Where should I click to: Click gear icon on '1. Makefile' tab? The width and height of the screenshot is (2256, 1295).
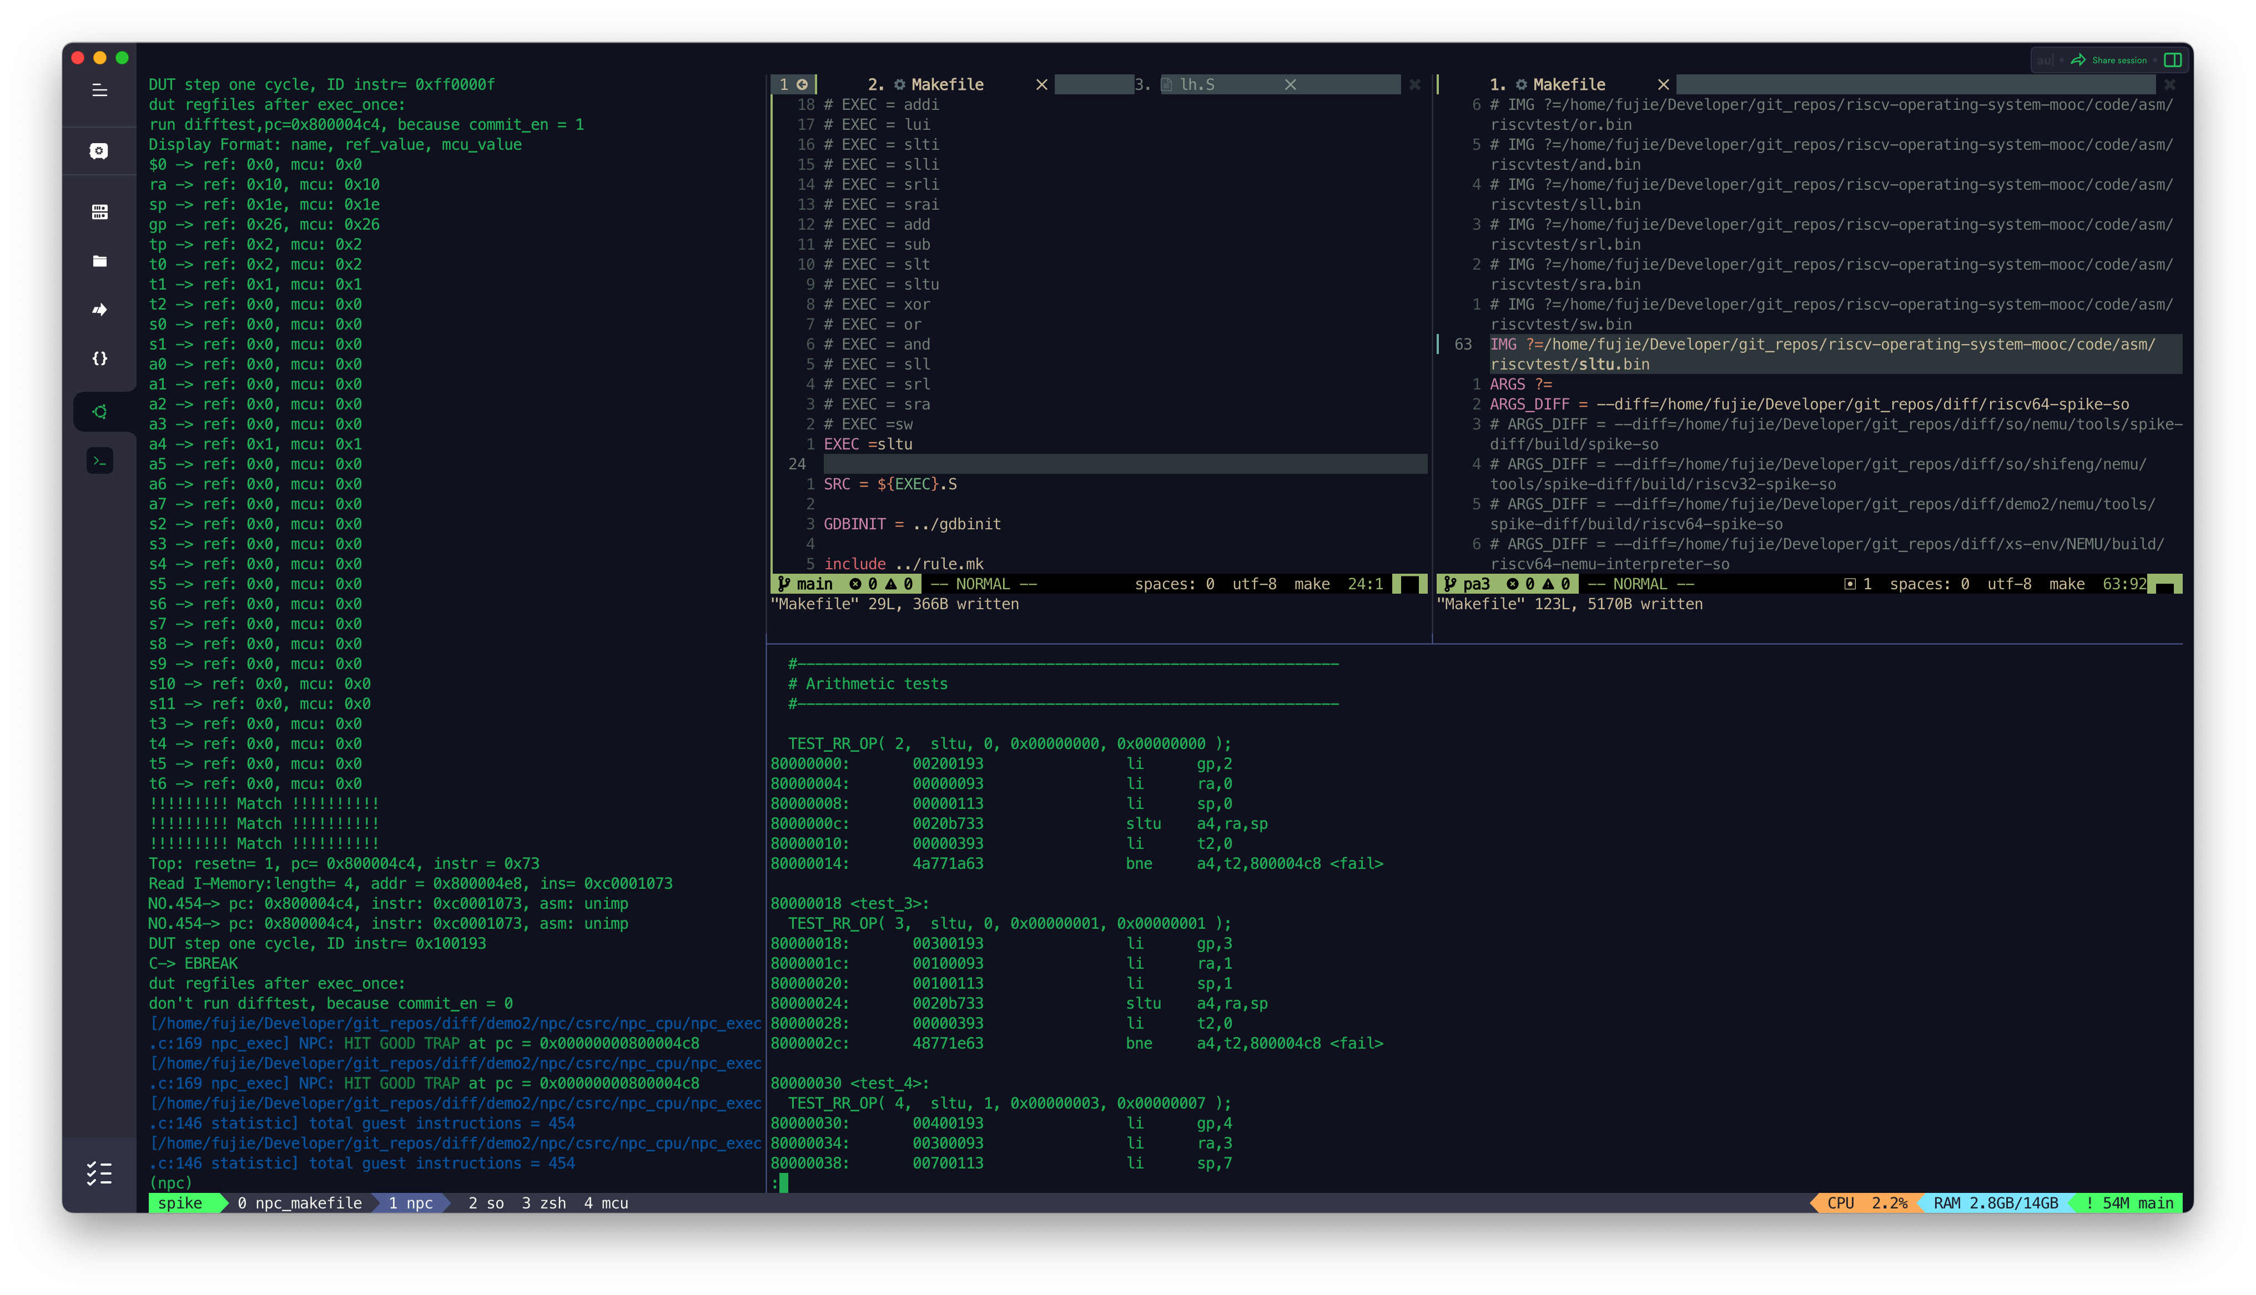click(1521, 84)
